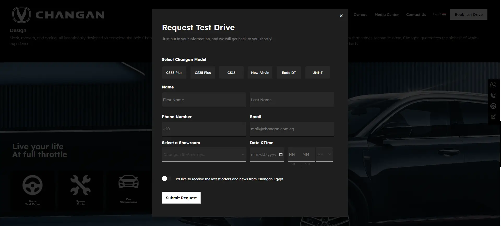The width and height of the screenshot is (501, 226).
Task: Click the steering wheel side icon
Action: click(493, 106)
